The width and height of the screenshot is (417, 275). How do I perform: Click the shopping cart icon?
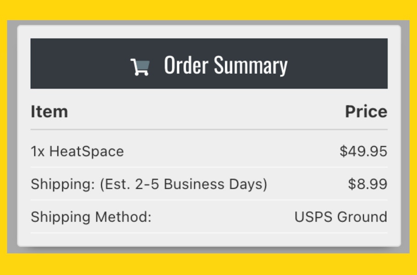click(140, 67)
